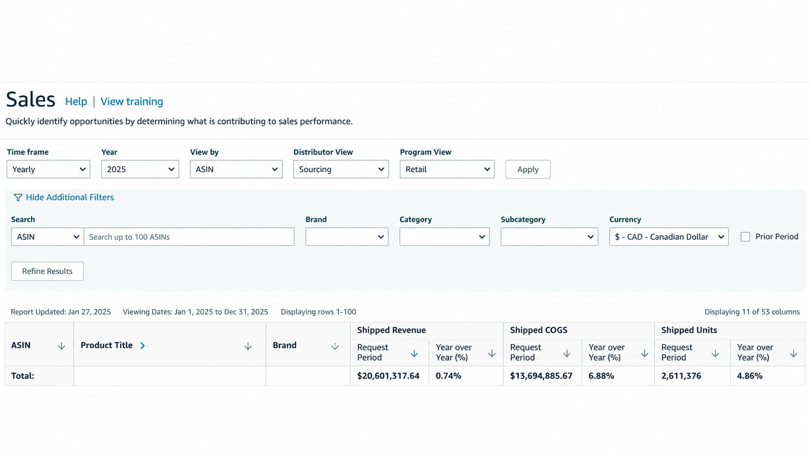
Task: Sort by the ASIN column arrow
Action: click(x=61, y=346)
